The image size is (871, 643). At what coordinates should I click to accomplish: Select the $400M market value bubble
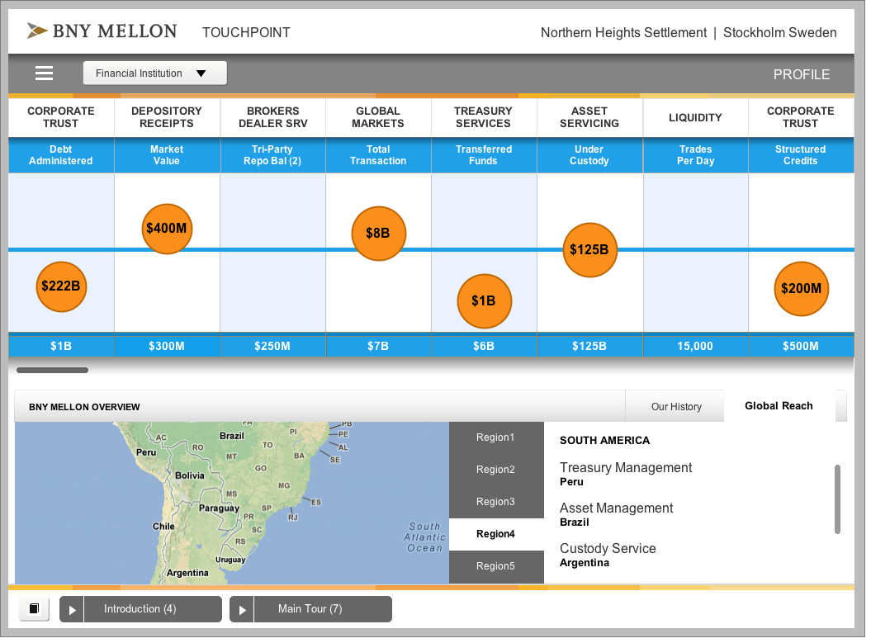(167, 229)
